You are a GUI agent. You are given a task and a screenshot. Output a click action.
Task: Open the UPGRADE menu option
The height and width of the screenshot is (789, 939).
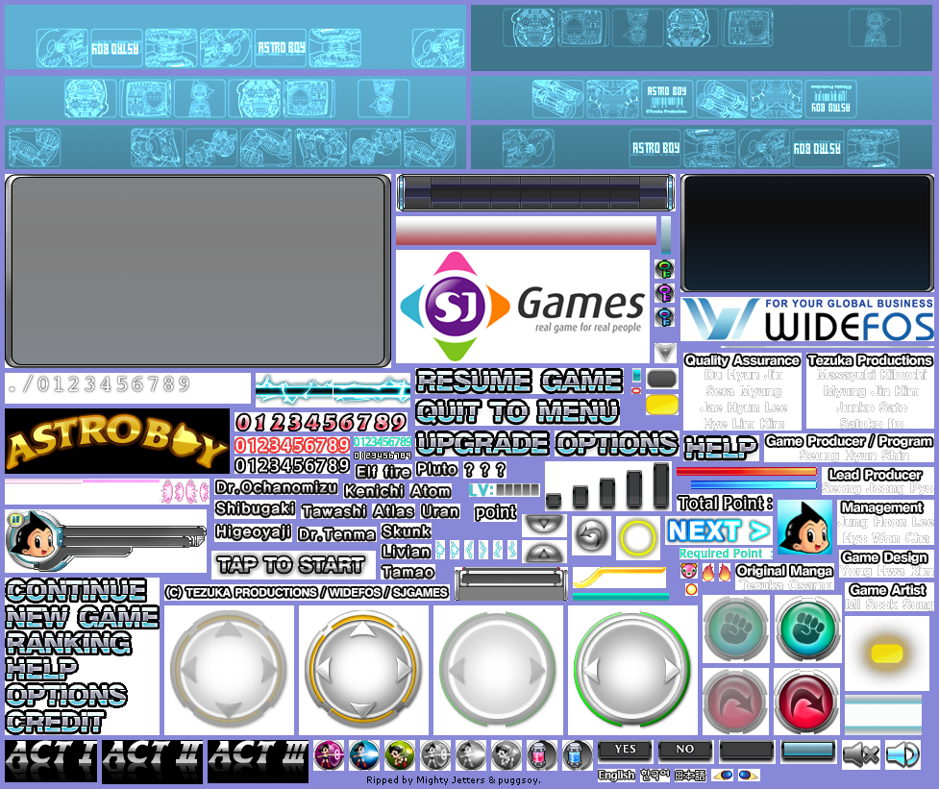tap(482, 444)
